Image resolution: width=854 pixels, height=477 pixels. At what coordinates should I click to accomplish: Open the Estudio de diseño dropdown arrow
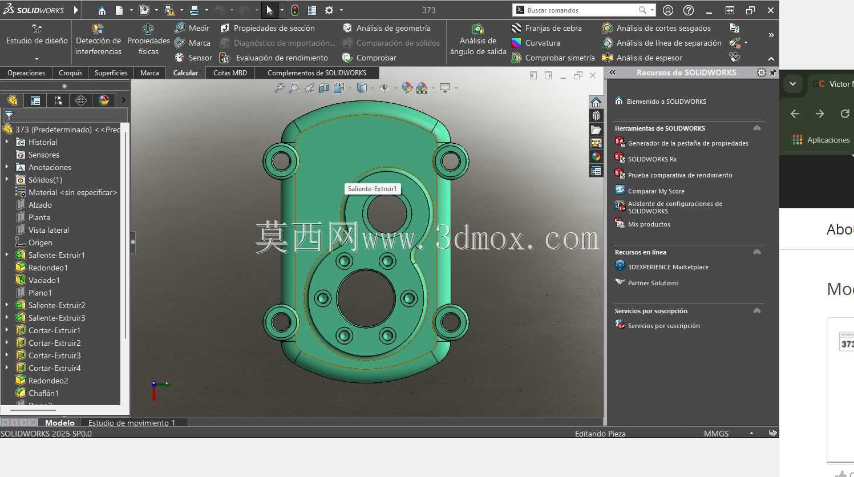coord(37,59)
